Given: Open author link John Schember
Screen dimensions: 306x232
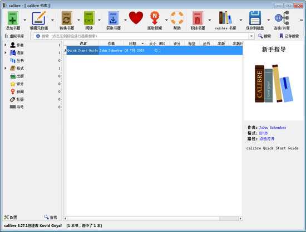Looking at the screenshot, I should [x=273, y=128].
